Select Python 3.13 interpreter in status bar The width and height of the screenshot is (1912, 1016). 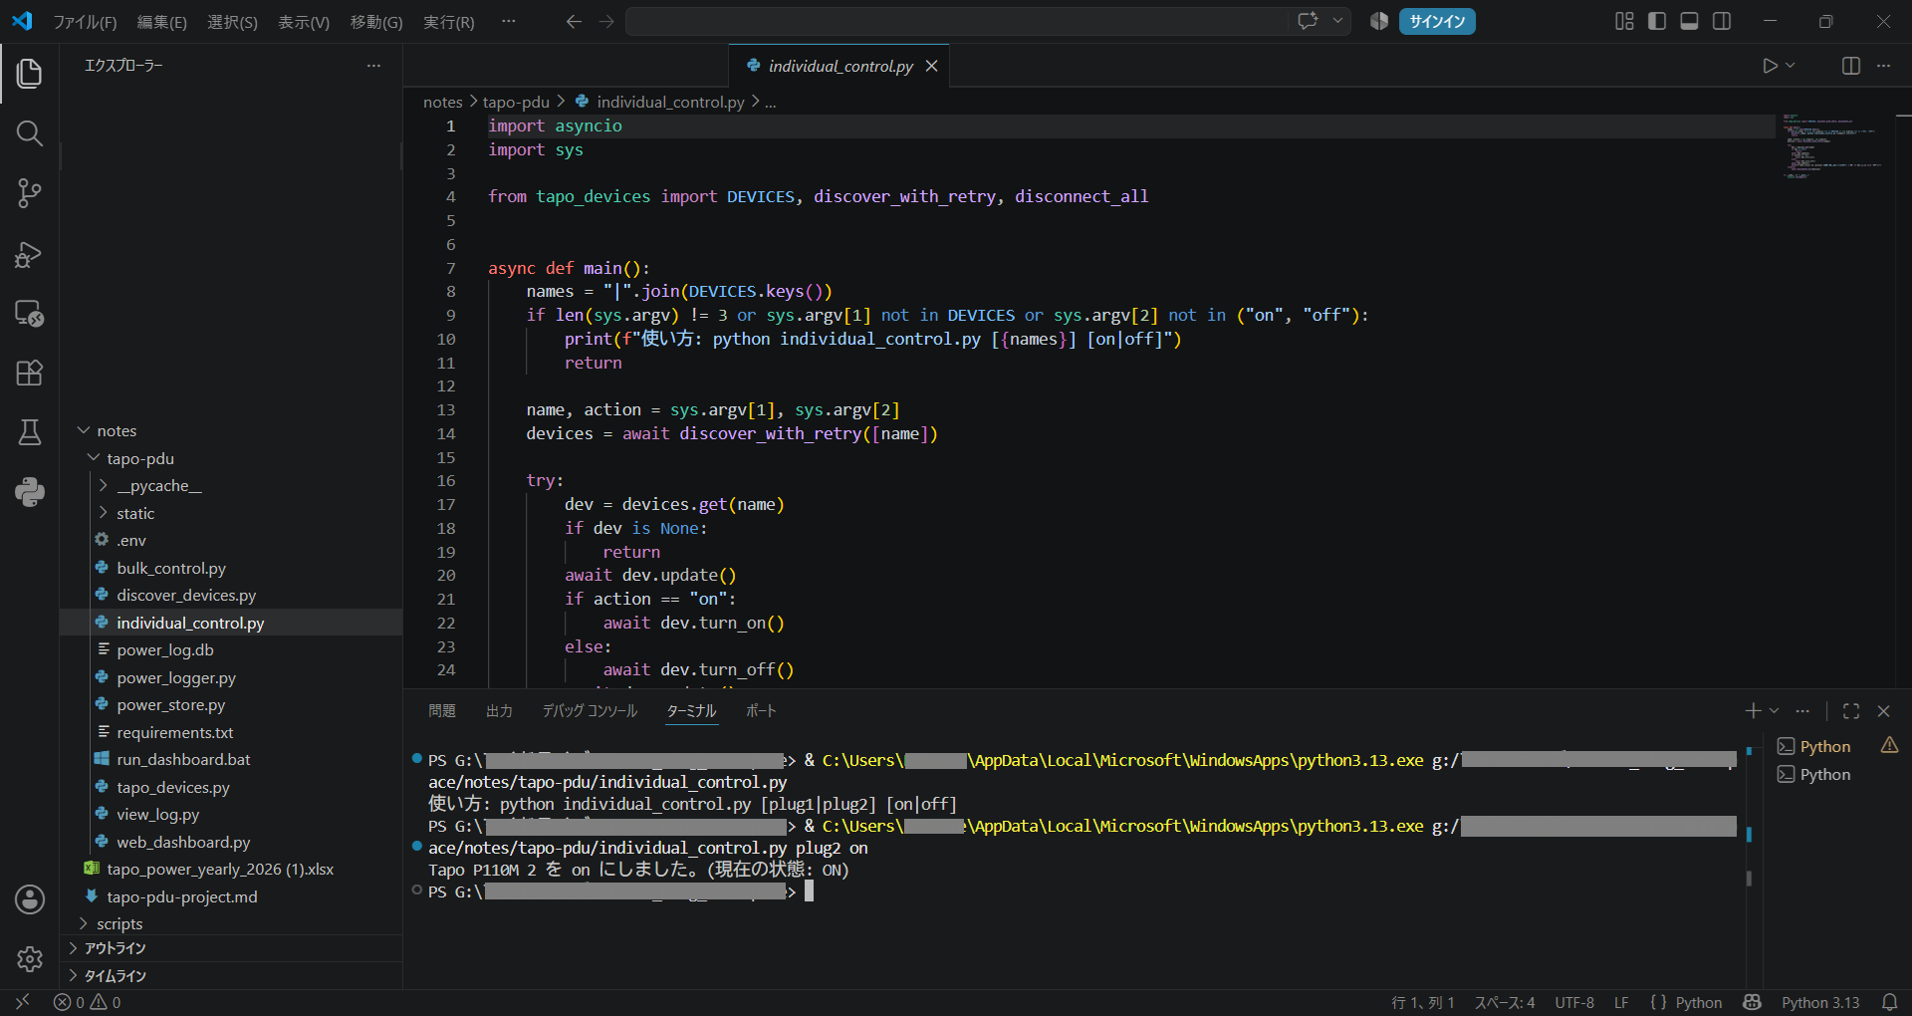pos(1819,1003)
